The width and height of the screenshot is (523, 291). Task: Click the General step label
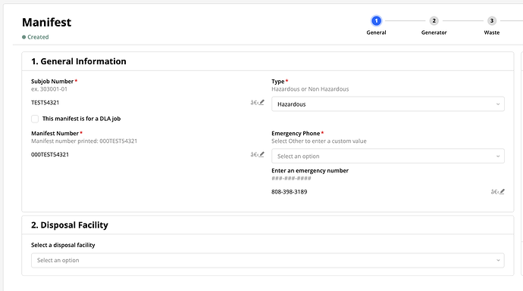376,33
